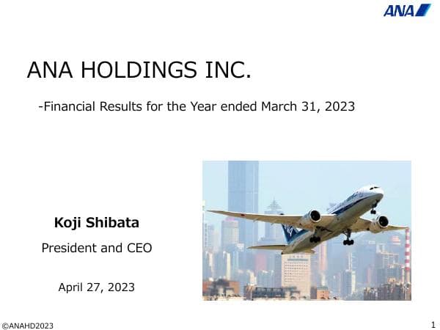
Task: Select the presenter name Koji Shibata
Action: click(x=96, y=222)
